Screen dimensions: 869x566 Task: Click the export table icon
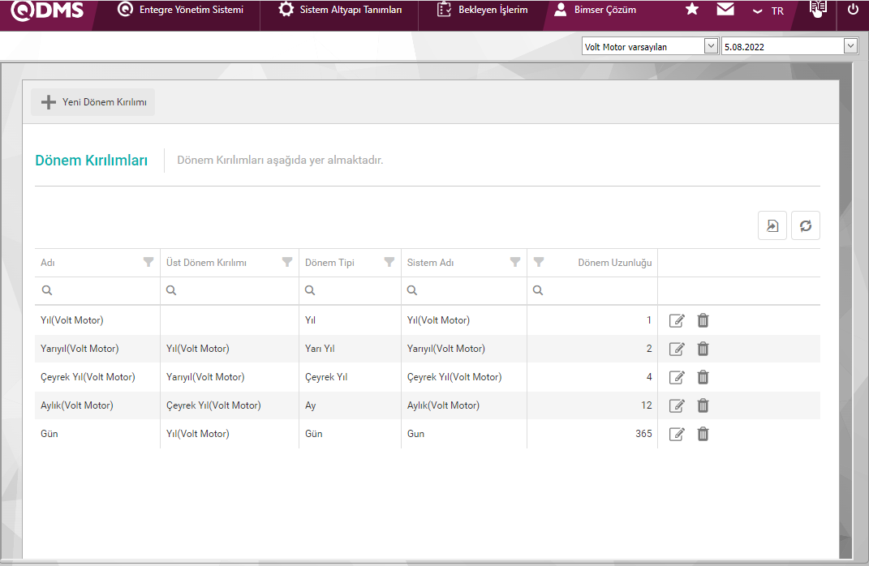tap(772, 226)
